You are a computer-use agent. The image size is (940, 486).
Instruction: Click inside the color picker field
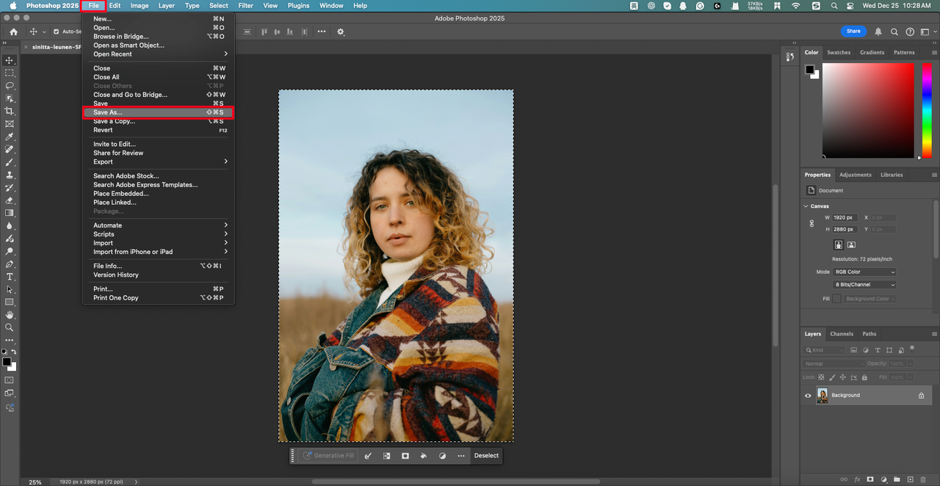click(868, 109)
